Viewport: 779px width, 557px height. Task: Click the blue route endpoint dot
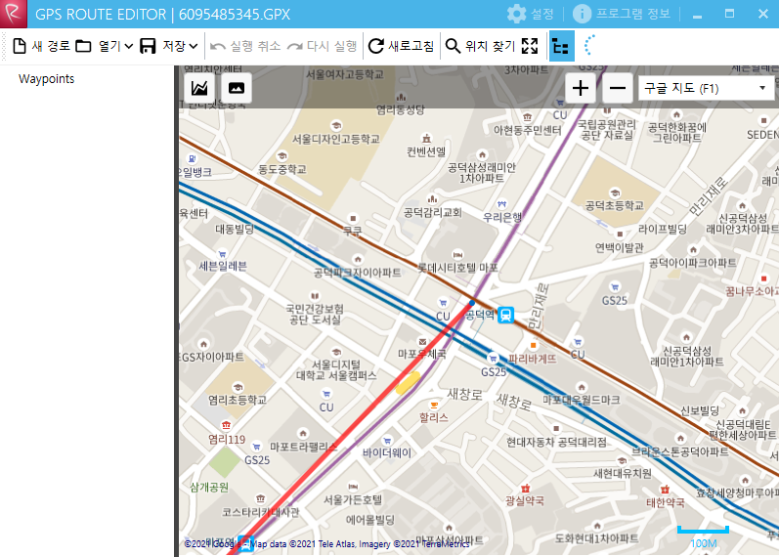[x=471, y=303]
